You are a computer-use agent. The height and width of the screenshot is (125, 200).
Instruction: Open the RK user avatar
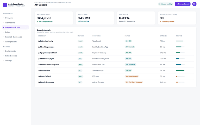tap(194, 4)
